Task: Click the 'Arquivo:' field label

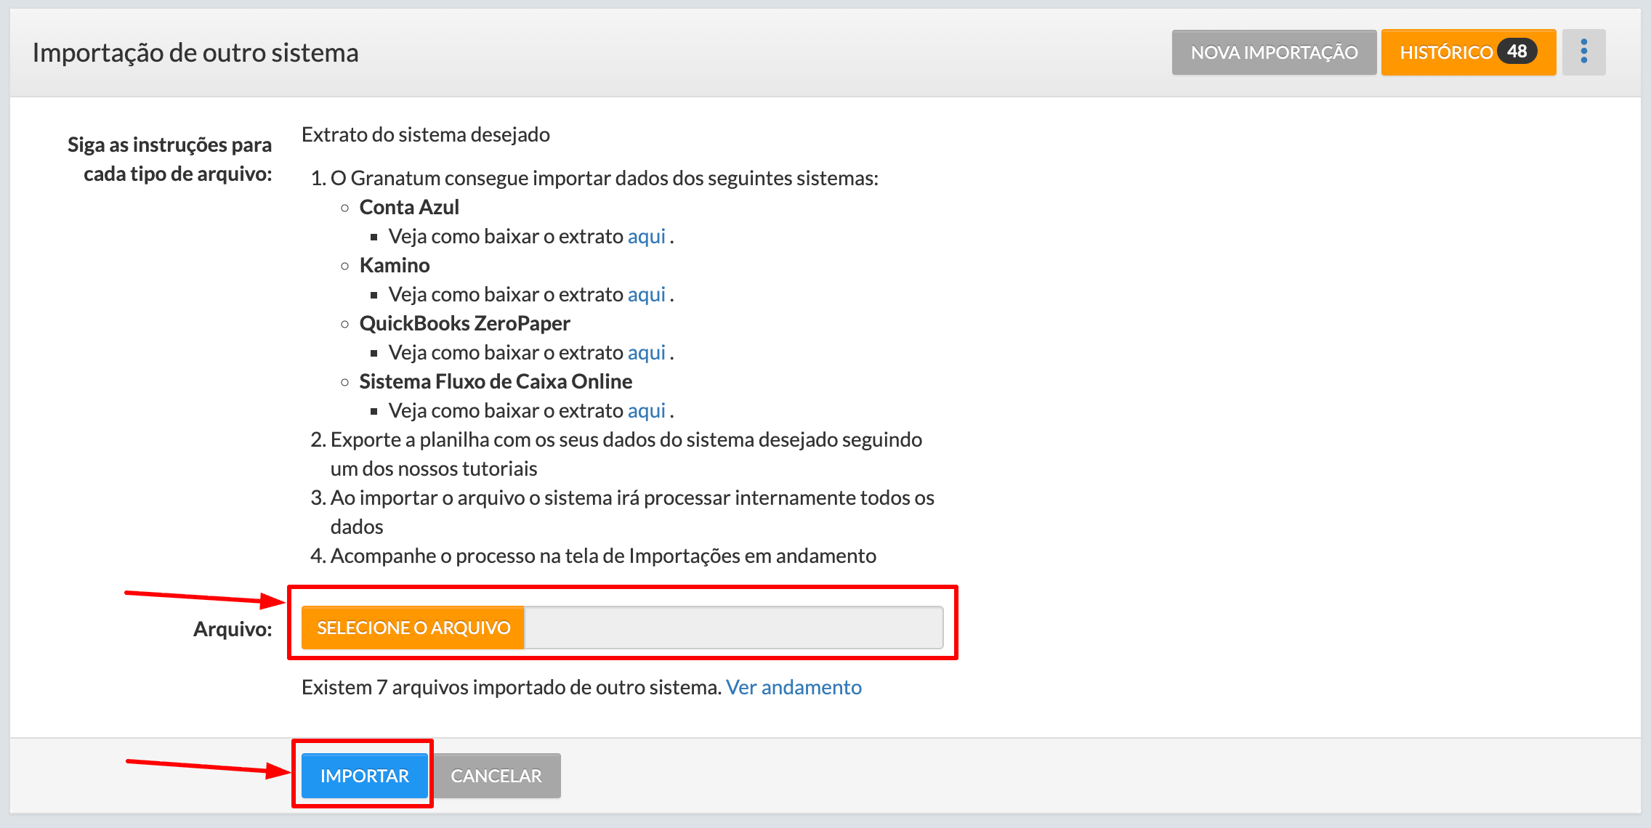Action: coord(233,628)
